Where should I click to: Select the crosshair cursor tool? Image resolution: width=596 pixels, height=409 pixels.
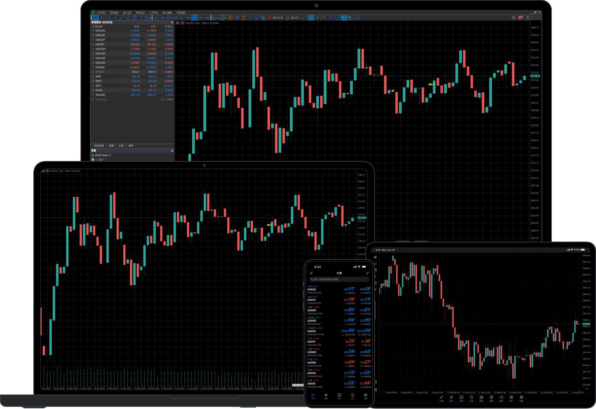tap(102, 17)
